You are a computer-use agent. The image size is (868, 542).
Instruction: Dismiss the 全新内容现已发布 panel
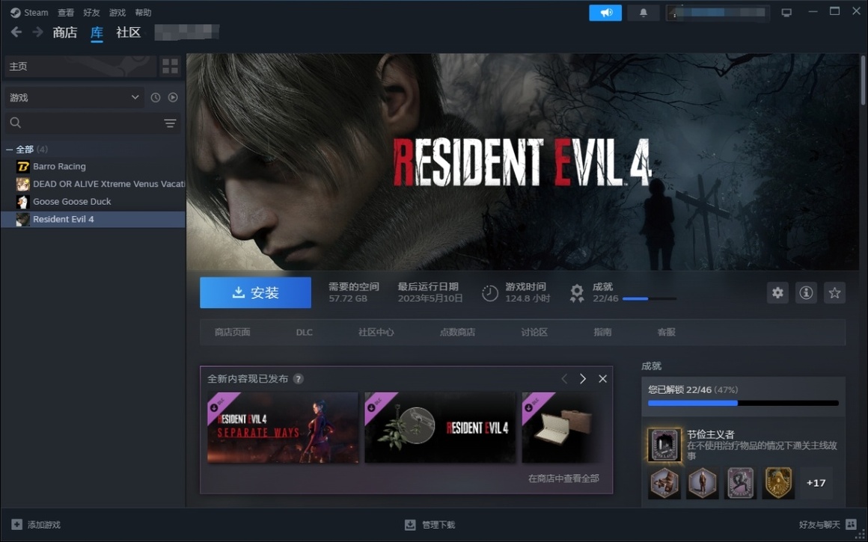coord(603,379)
